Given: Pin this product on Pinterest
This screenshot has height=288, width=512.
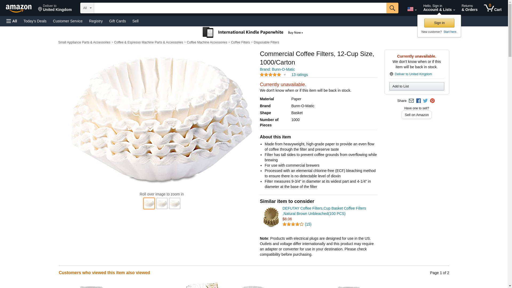Looking at the screenshot, I should click(x=432, y=101).
